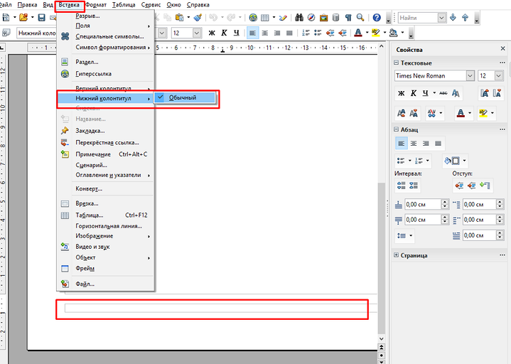
Task: Toggle the checked Обычный footer option
Action: click(x=183, y=97)
